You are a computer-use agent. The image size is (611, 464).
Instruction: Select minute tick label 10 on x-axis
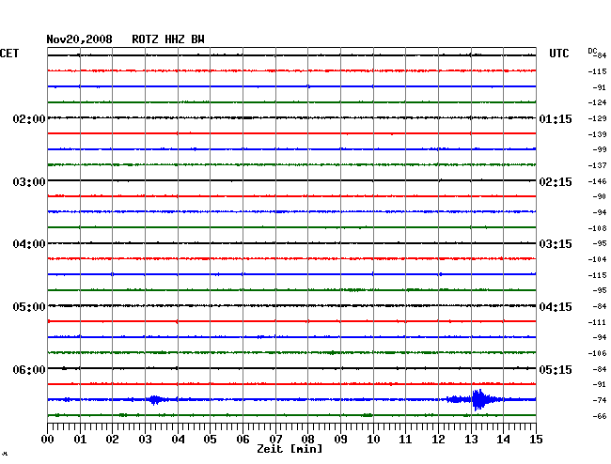coord(373,440)
